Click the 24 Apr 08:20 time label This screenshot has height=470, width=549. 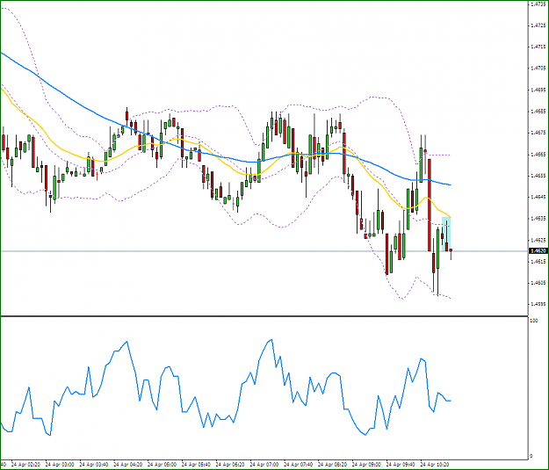pyautogui.click(x=332, y=465)
